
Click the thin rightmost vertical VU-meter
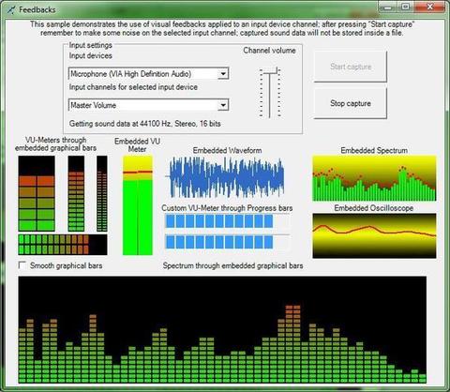tap(102, 193)
